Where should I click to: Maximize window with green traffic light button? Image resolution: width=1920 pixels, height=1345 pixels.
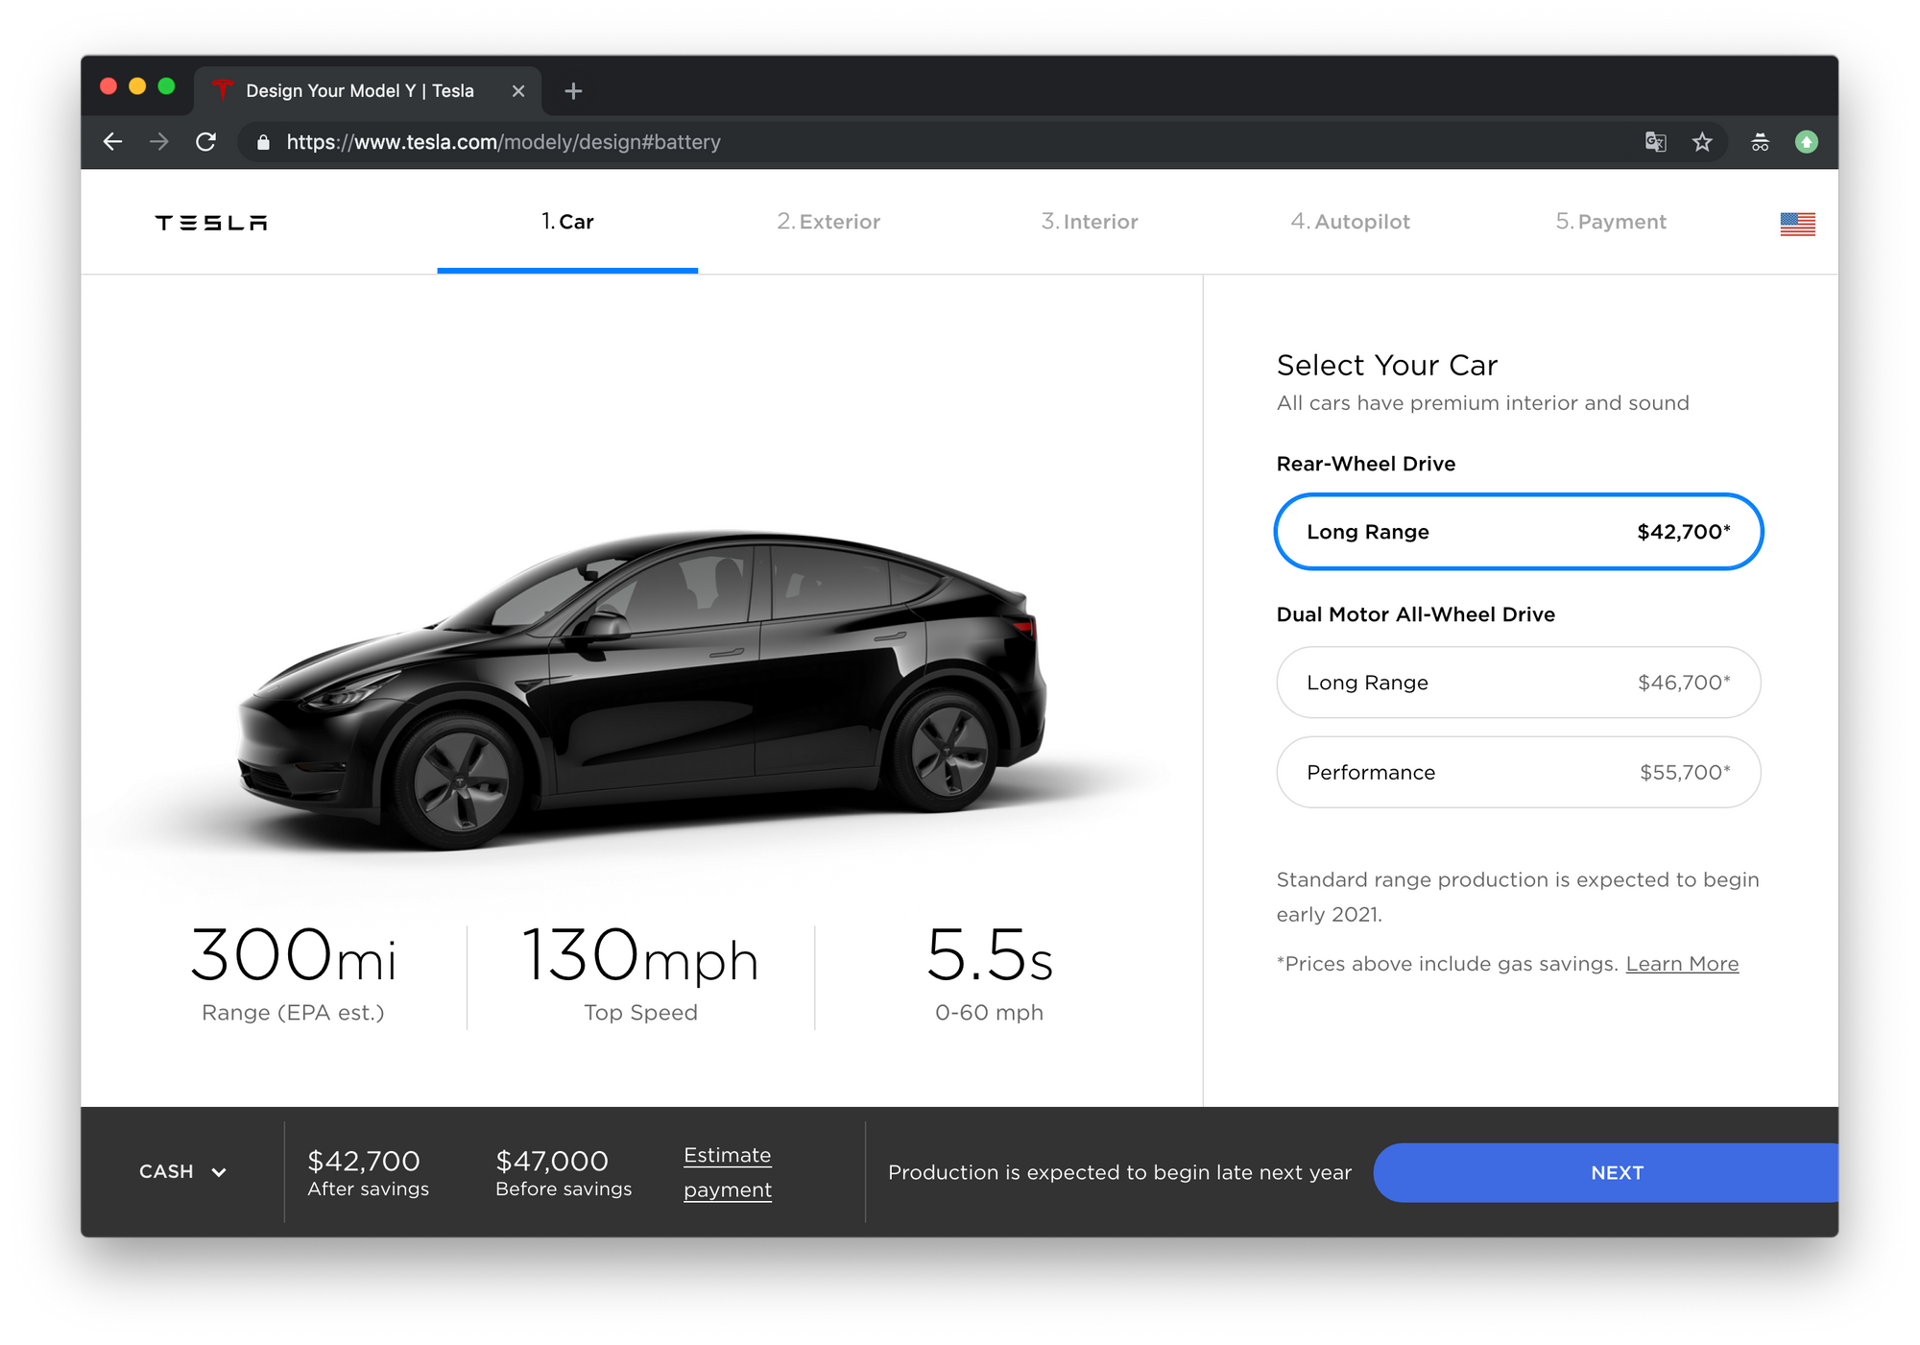166,86
